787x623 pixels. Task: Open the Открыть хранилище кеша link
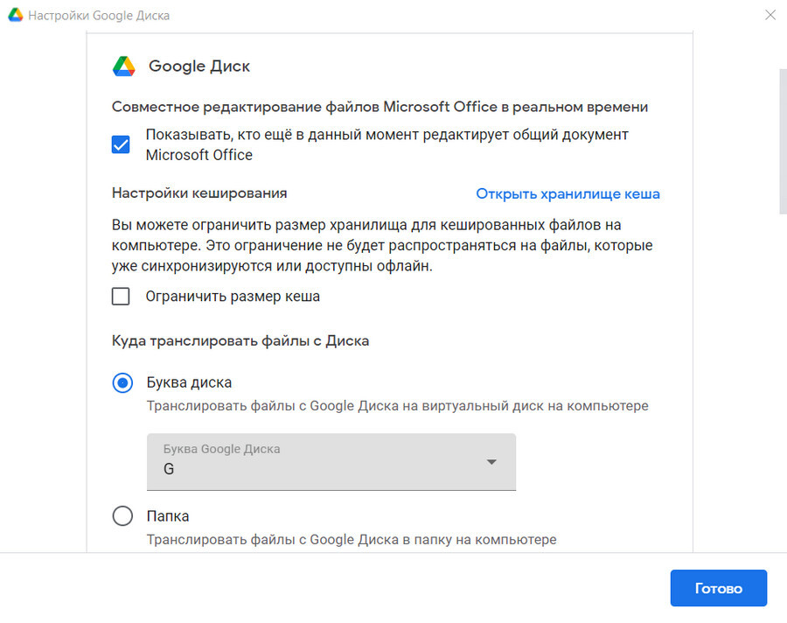tap(568, 194)
